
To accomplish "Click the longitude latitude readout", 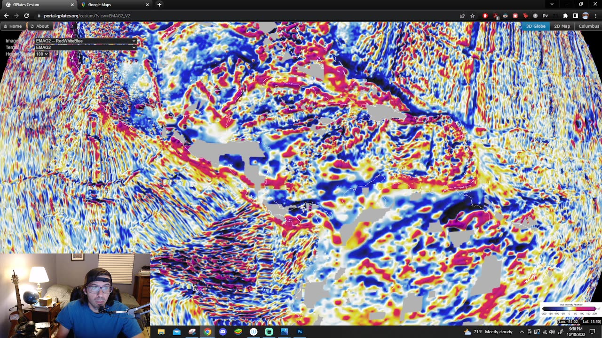I will point(579,322).
